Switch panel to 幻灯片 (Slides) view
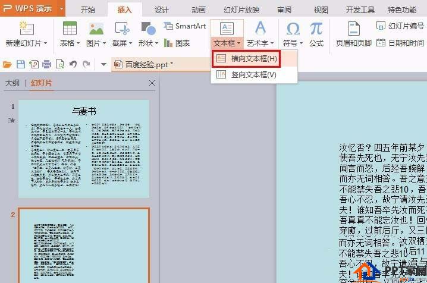 click(x=41, y=83)
